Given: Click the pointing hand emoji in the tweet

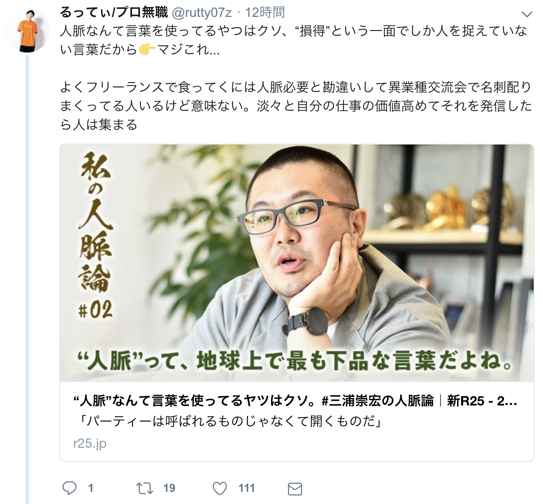Looking at the screenshot, I should (x=147, y=50).
